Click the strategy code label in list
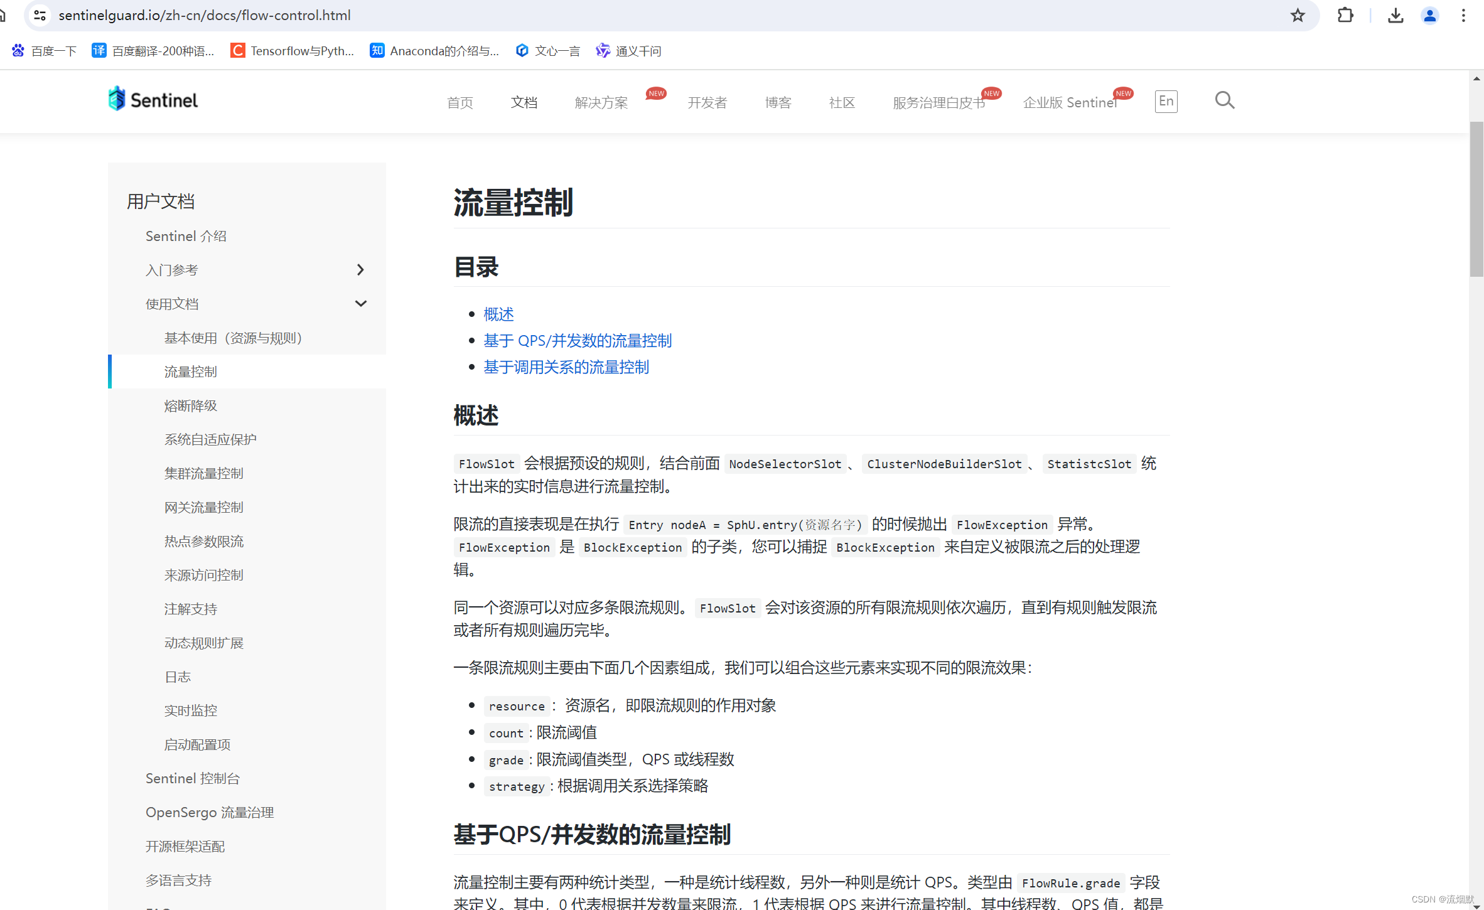The image size is (1484, 910). [x=517, y=786]
